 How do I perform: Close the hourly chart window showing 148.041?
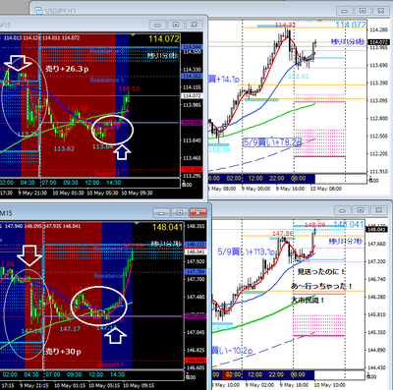pos(378,210)
